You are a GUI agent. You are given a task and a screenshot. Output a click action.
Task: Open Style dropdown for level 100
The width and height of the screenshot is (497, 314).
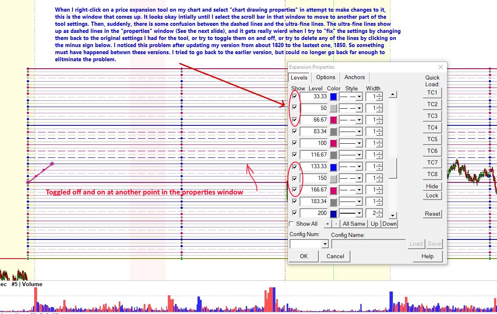pos(359,143)
